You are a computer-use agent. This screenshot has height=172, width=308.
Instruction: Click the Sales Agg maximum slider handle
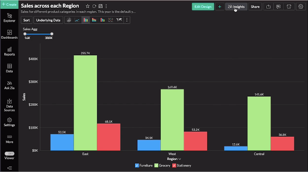pos(52,34)
